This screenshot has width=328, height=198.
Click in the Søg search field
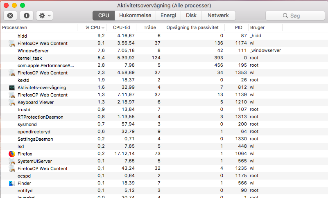click(295, 16)
